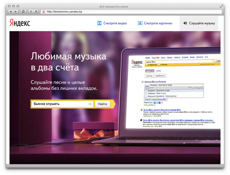Click the 'Бьянка слушать' search input field

click(x=59, y=104)
